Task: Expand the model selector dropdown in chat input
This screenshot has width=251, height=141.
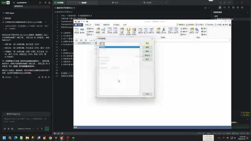Action: (26, 129)
